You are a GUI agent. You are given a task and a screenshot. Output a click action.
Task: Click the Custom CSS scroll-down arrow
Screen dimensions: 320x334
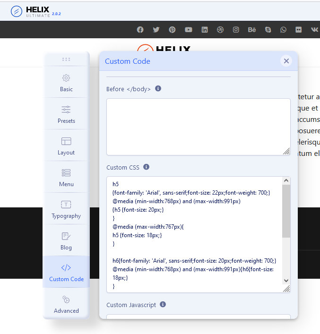click(286, 281)
